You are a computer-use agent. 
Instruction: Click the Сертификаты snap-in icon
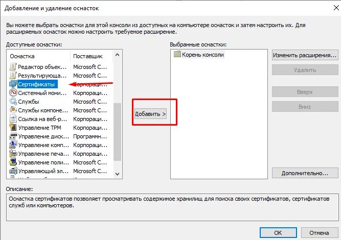click(x=13, y=84)
